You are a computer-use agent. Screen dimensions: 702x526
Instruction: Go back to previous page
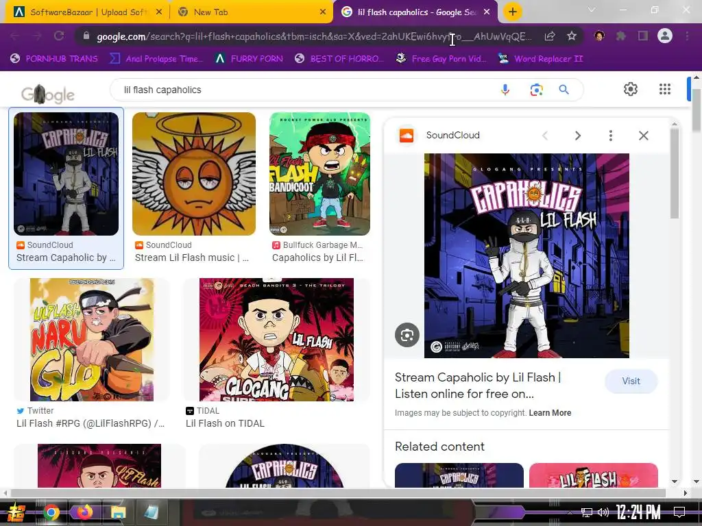pos(15,36)
